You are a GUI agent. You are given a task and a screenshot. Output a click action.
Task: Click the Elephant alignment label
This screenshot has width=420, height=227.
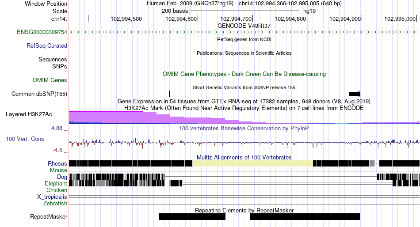(x=56, y=184)
